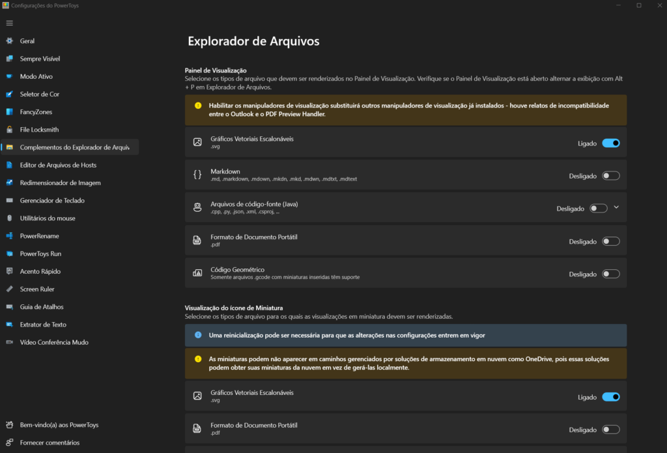Open Geral settings gear icon
The width and height of the screenshot is (667, 453).
tap(9, 41)
